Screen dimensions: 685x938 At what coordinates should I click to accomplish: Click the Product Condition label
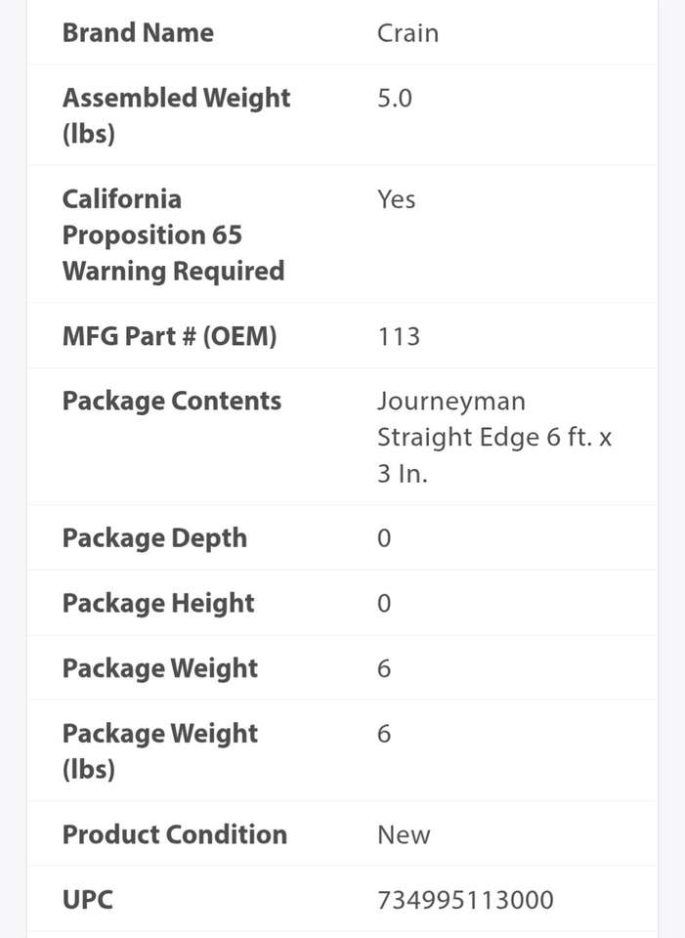[x=175, y=834]
